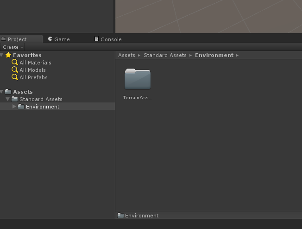Select All Models saved search

click(x=32, y=70)
